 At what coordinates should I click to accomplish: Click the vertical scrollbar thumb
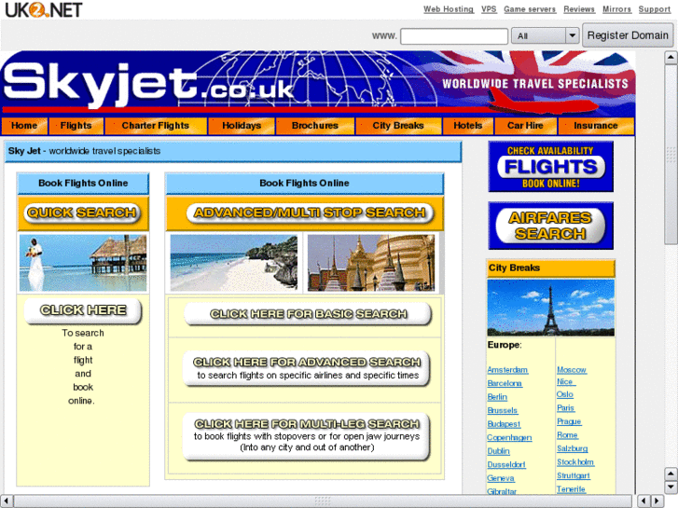click(671, 155)
